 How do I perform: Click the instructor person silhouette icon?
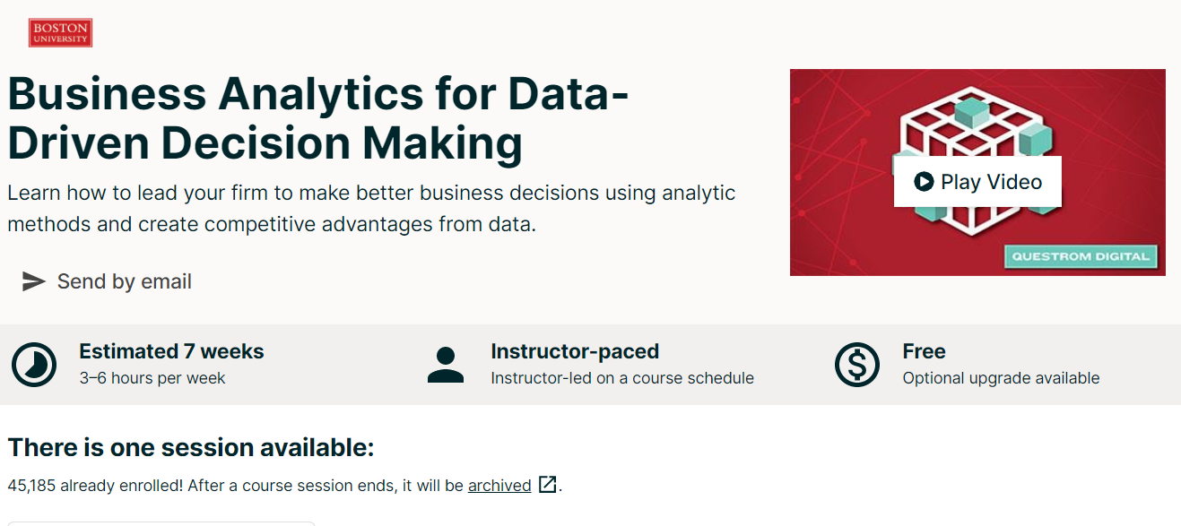(x=446, y=364)
